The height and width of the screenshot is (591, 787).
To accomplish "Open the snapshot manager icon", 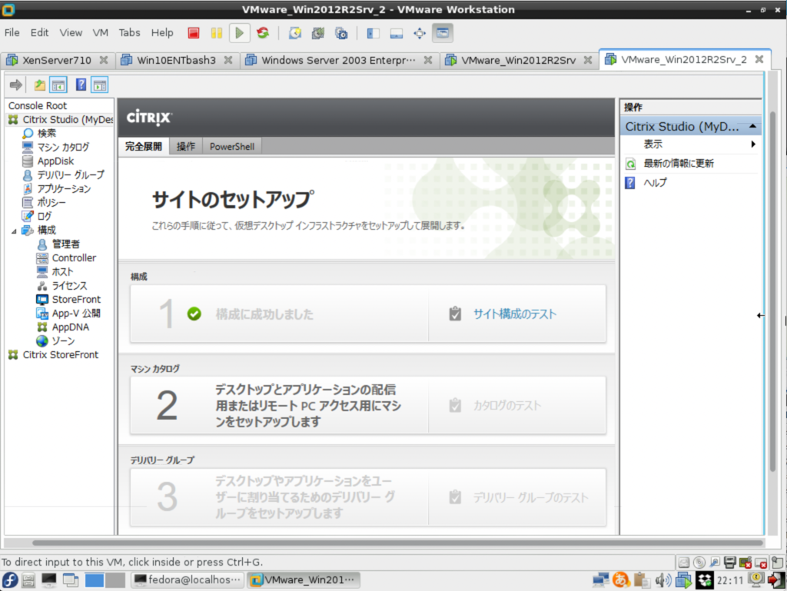I will (341, 33).
